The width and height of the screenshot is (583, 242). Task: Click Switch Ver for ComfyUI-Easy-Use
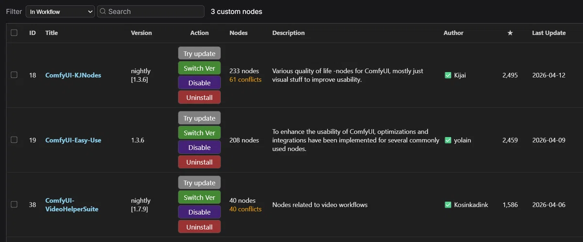[199, 133]
